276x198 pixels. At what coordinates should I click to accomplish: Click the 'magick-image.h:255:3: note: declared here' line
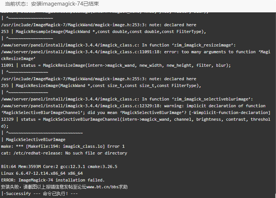pyautogui.click(x=98, y=79)
